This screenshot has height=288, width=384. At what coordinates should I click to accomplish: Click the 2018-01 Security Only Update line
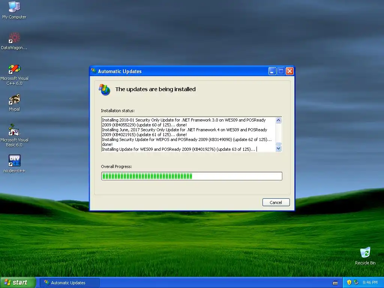coord(184,122)
